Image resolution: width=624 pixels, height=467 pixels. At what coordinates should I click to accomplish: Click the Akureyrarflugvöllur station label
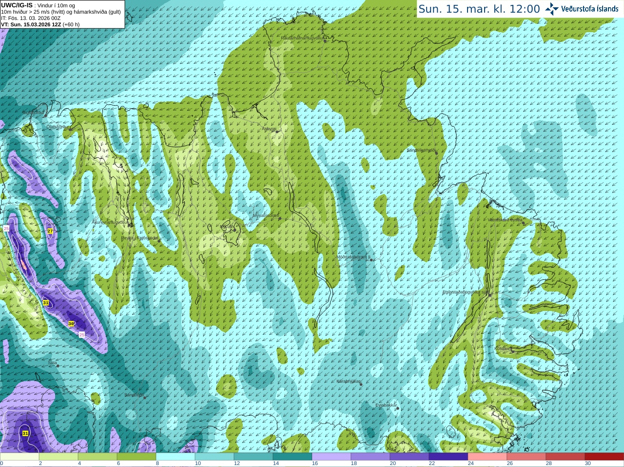pyautogui.click(x=110, y=222)
